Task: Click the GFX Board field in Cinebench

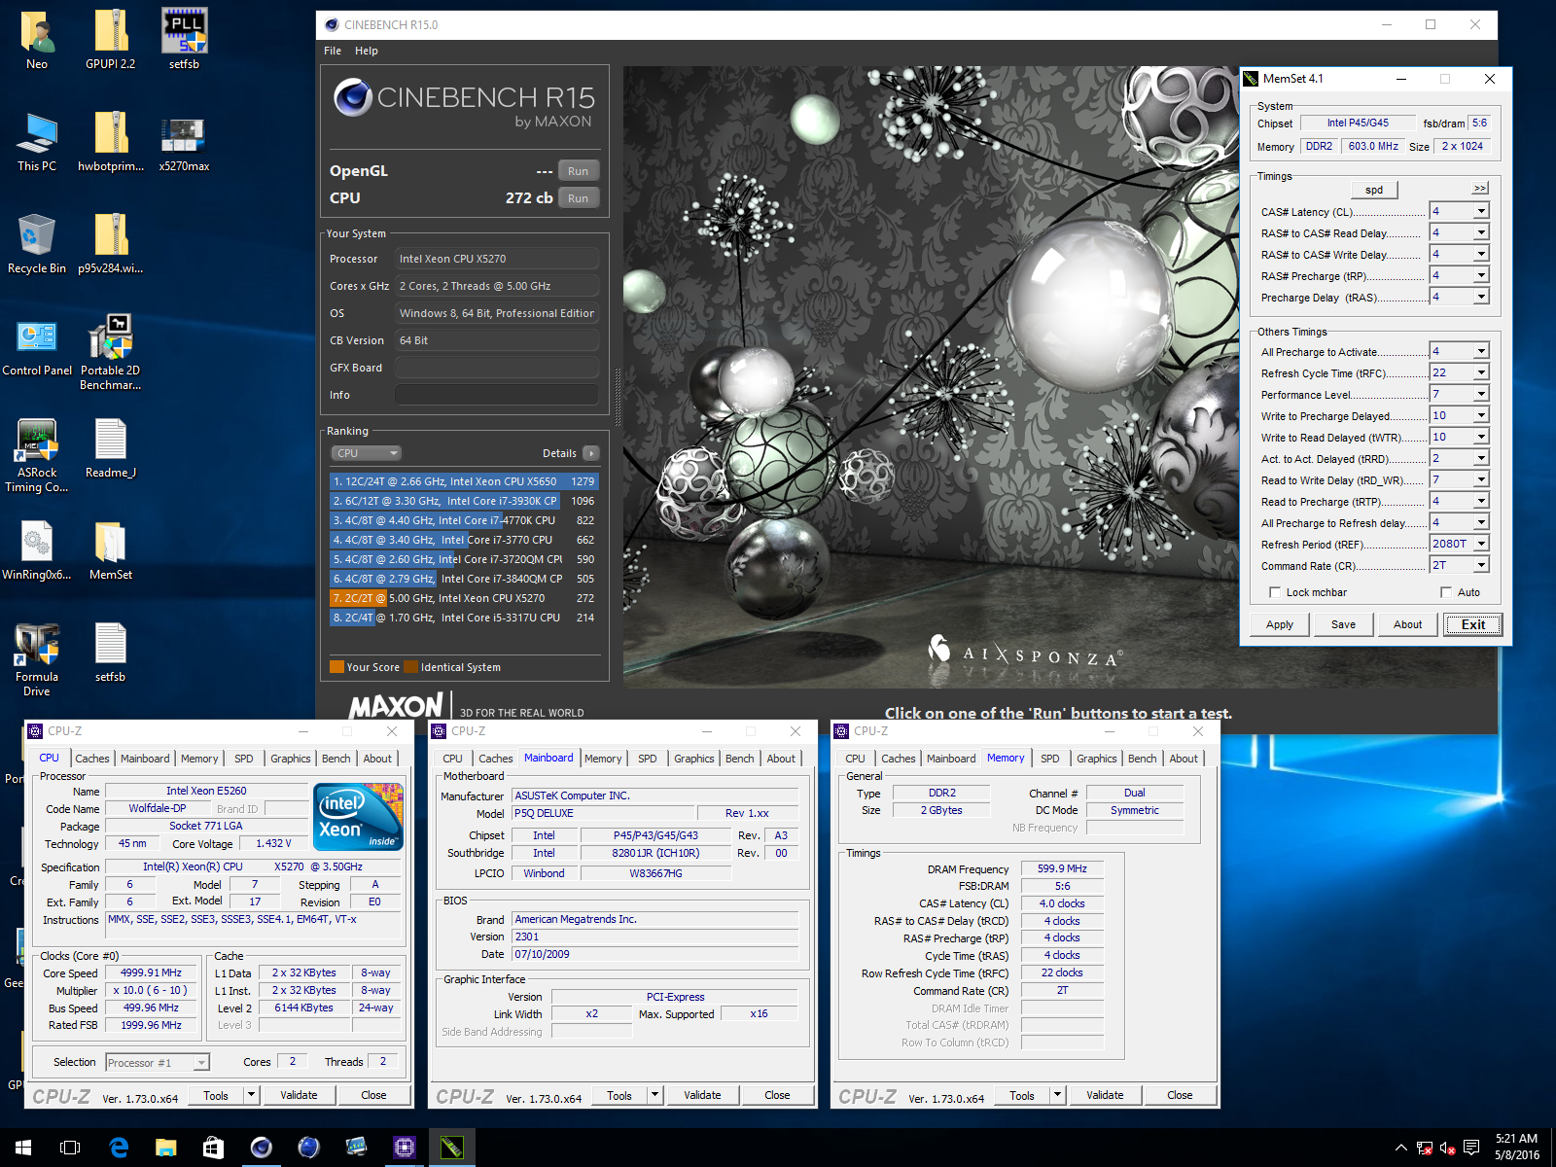Action: point(497,368)
